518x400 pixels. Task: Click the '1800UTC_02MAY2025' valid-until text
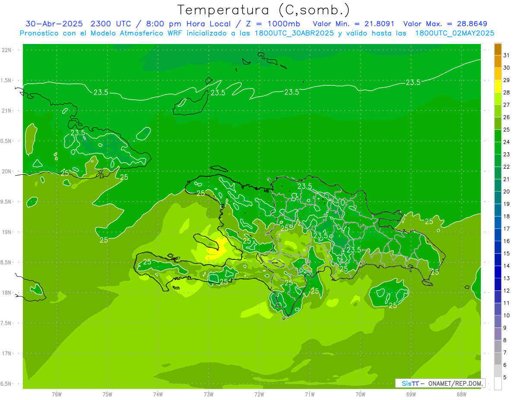coord(455,33)
